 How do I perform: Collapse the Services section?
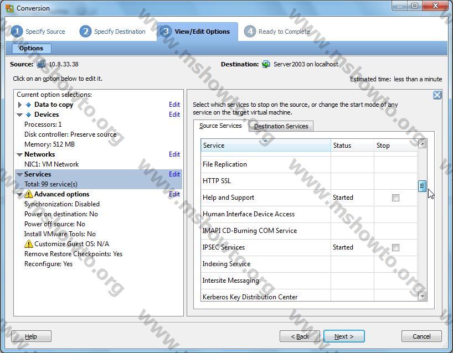coord(19,175)
